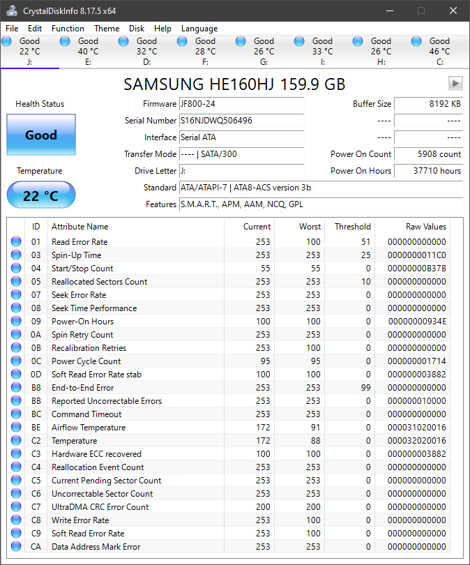The image size is (470, 565).
Task: Click the Drive Letter field
Action: 242,171
